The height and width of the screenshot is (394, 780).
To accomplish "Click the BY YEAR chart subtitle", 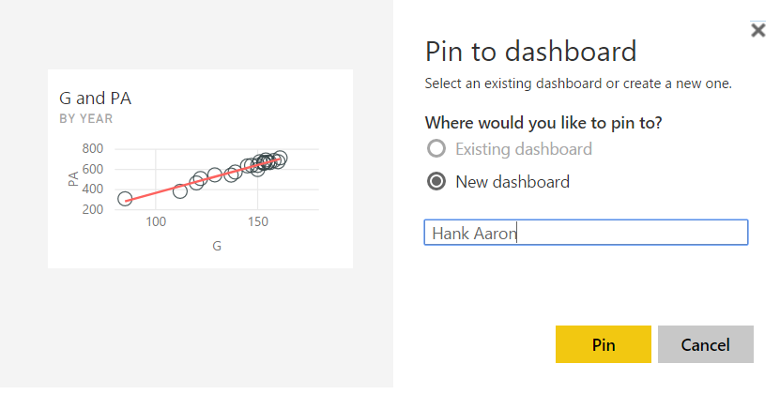I will pyautogui.click(x=86, y=119).
